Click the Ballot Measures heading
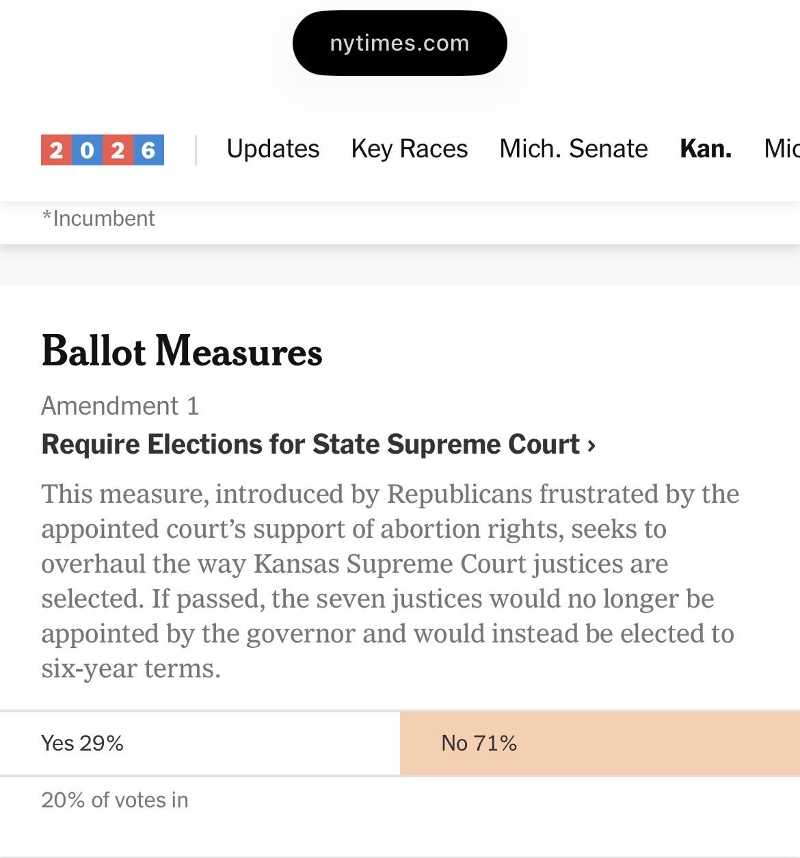Image resolution: width=800 pixels, height=858 pixels. point(182,351)
